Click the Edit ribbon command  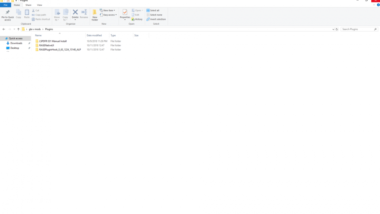(136, 15)
